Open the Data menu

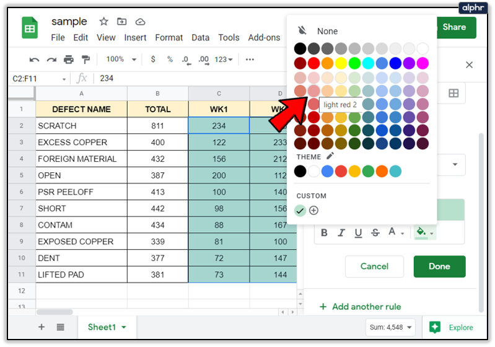(x=200, y=38)
